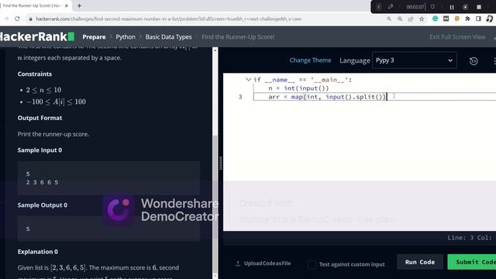Click the recorder marker icon beside timer
This screenshot has height=279, width=496.
432,7
